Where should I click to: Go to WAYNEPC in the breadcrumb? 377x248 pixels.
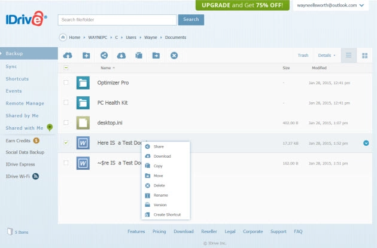(x=98, y=38)
